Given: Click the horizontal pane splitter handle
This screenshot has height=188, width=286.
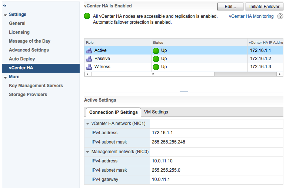Looking at the screenshot, I should [184, 92].
